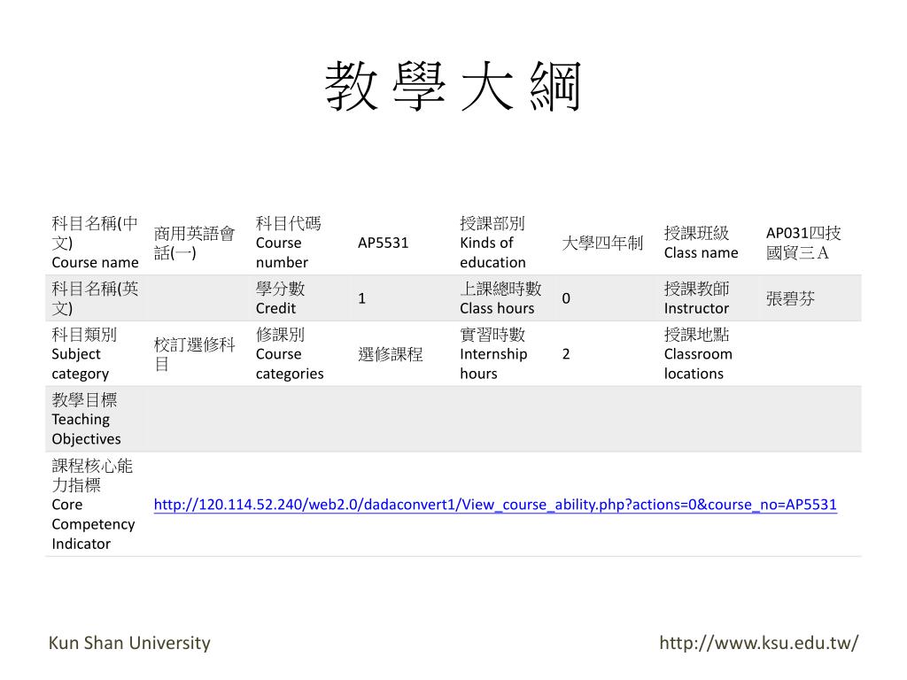
Task: Select instructor name 張碧芬
Action: (x=790, y=298)
